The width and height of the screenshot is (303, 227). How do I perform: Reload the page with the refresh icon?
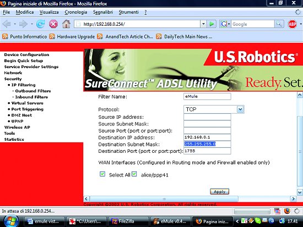[41, 24]
